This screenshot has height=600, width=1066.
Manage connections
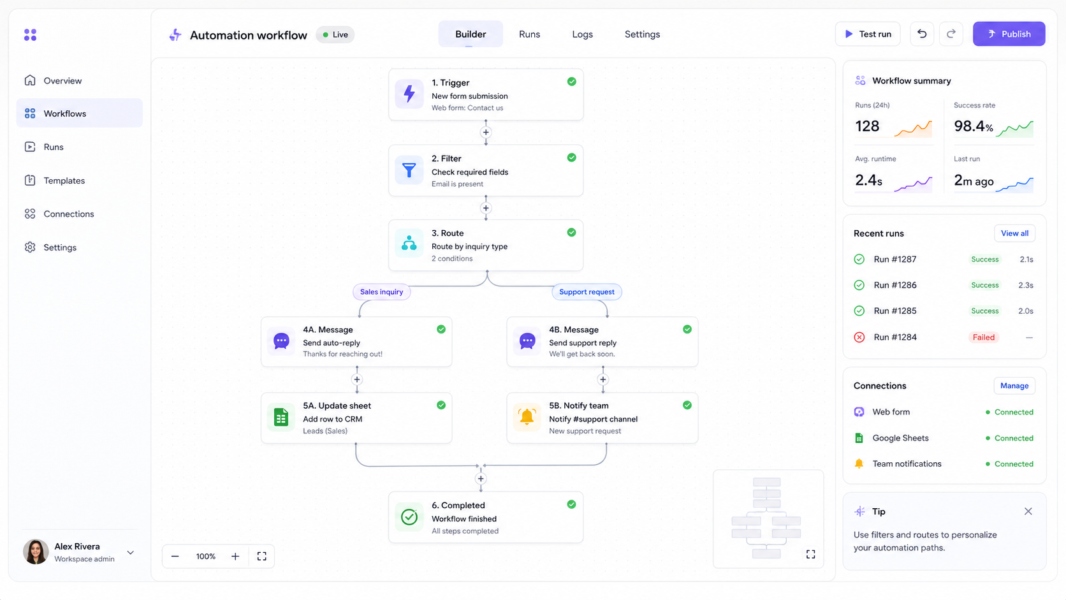pyautogui.click(x=1014, y=386)
